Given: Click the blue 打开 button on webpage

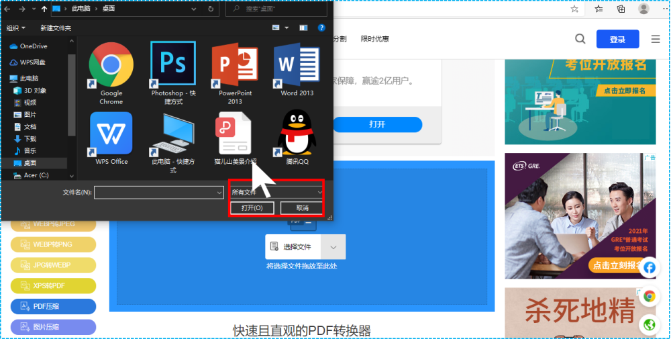Looking at the screenshot, I should (x=377, y=124).
